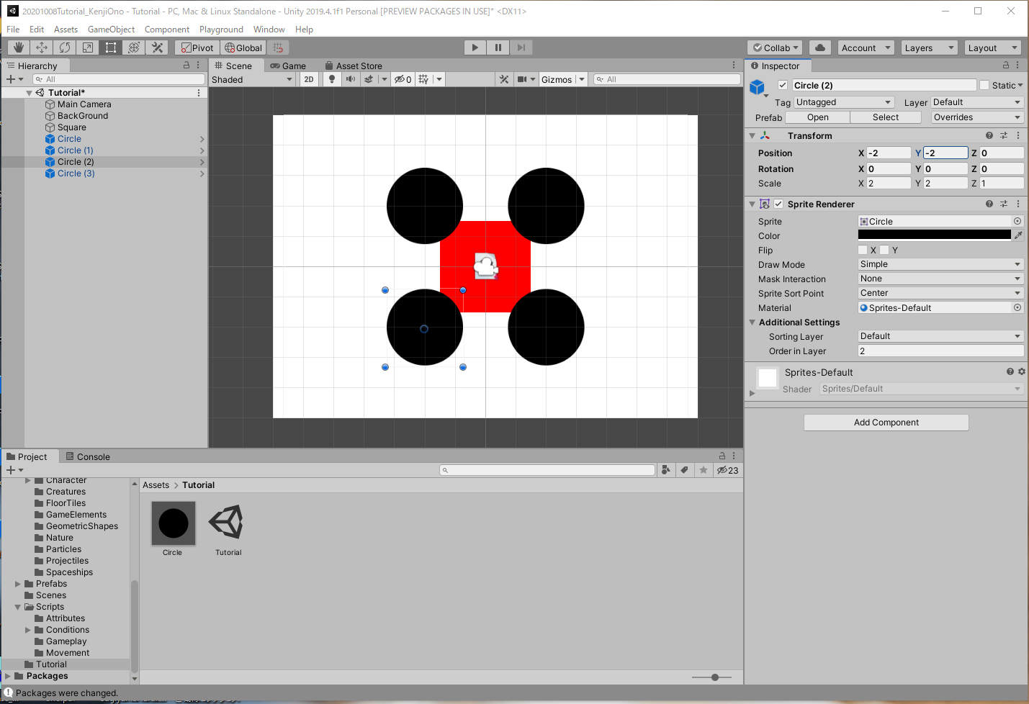This screenshot has height=704, width=1029.
Task: Open Sprite Sort Point dropdown
Action: (941, 293)
